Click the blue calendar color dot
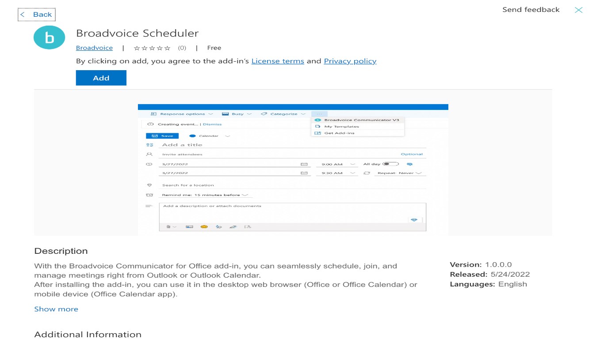Image resolution: width=604 pixels, height=339 pixels. [x=192, y=136]
